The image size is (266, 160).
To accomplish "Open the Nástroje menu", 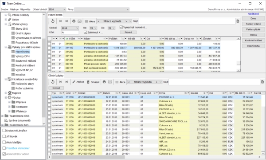I will point(14,9).
